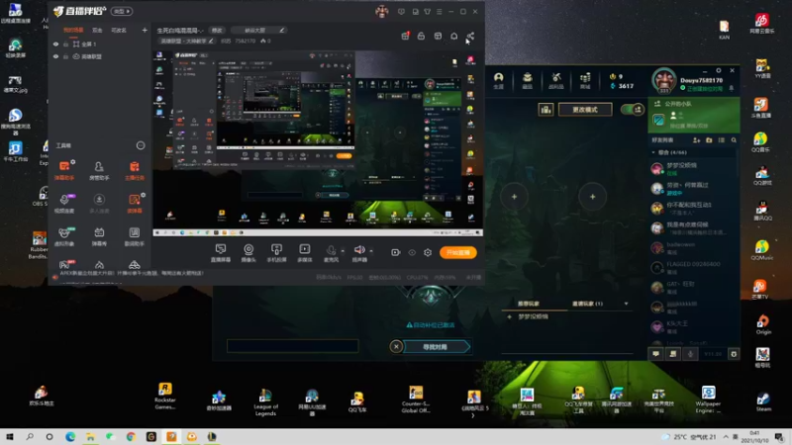Image resolution: width=792 pixels, height=445 pixels.
Task: Open League of Legends desktop shortcut
Action: click(265, 402)
